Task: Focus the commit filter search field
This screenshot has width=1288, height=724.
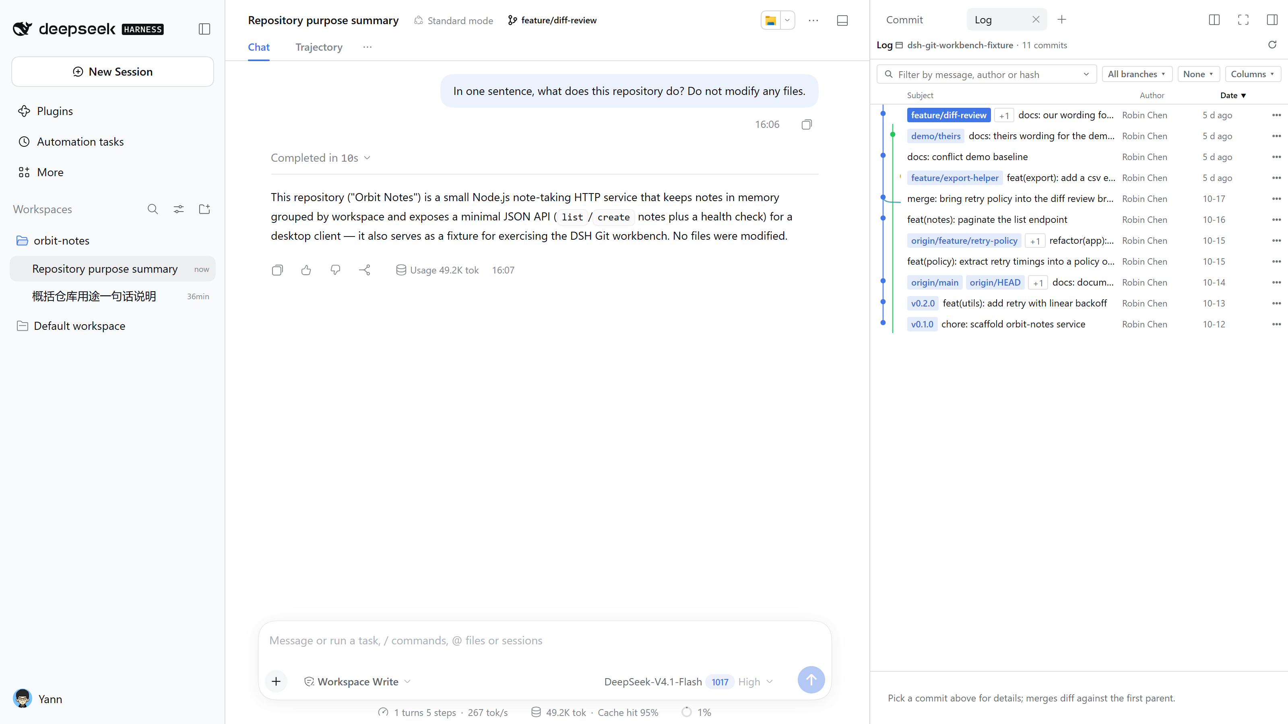Action: 986,74
